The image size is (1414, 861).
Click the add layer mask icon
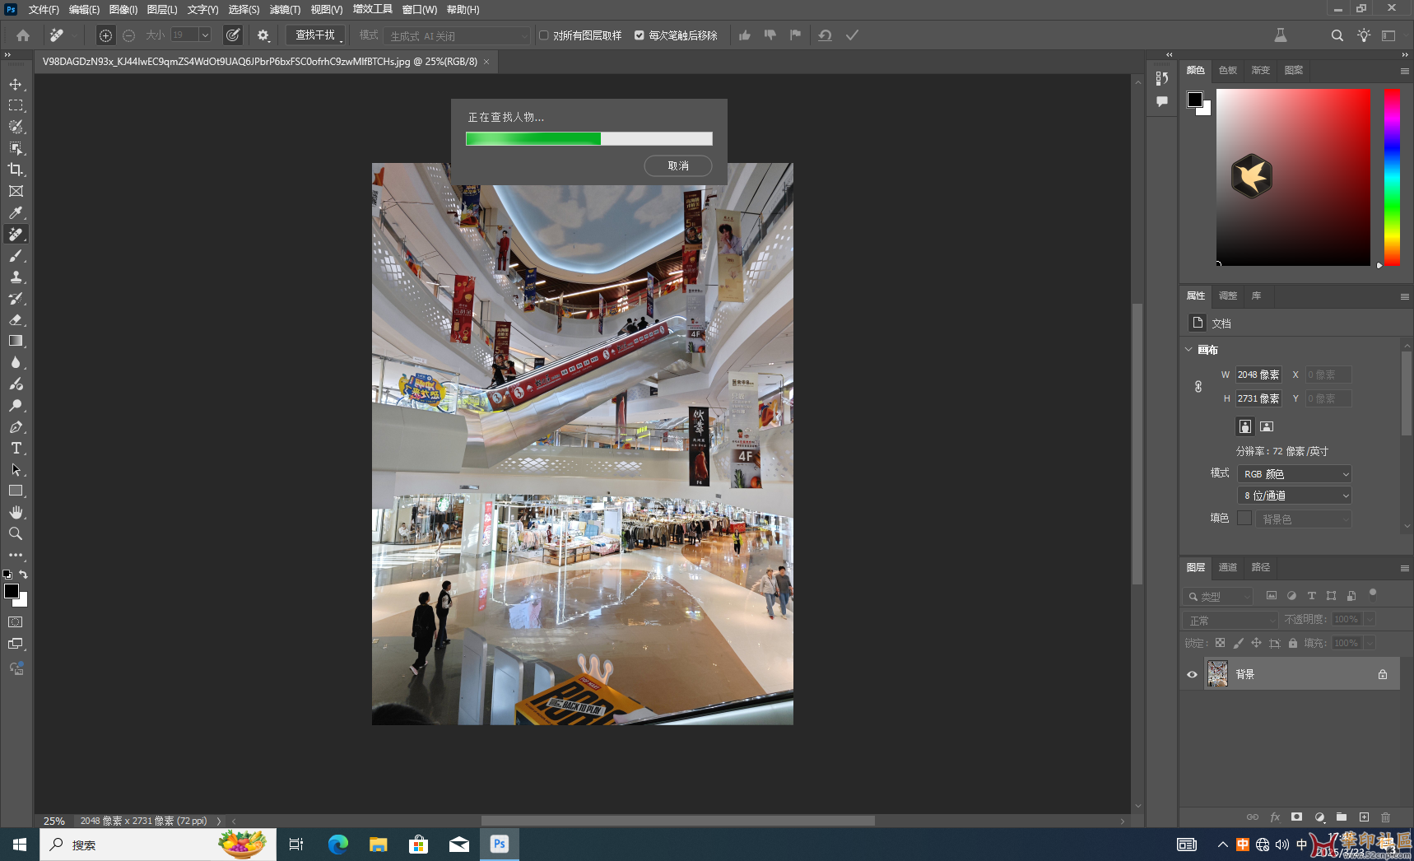point(1297,817)
